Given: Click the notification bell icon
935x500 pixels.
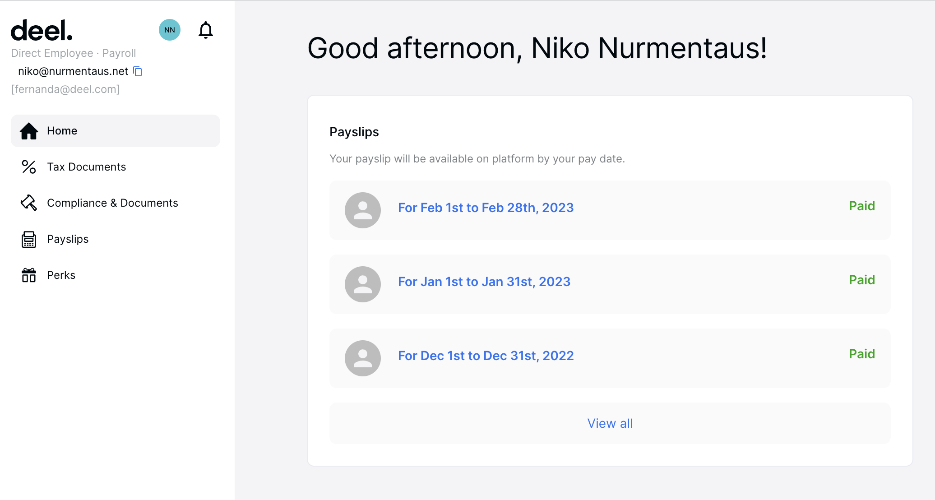Looking at the screenshot, I should (206, 30).
